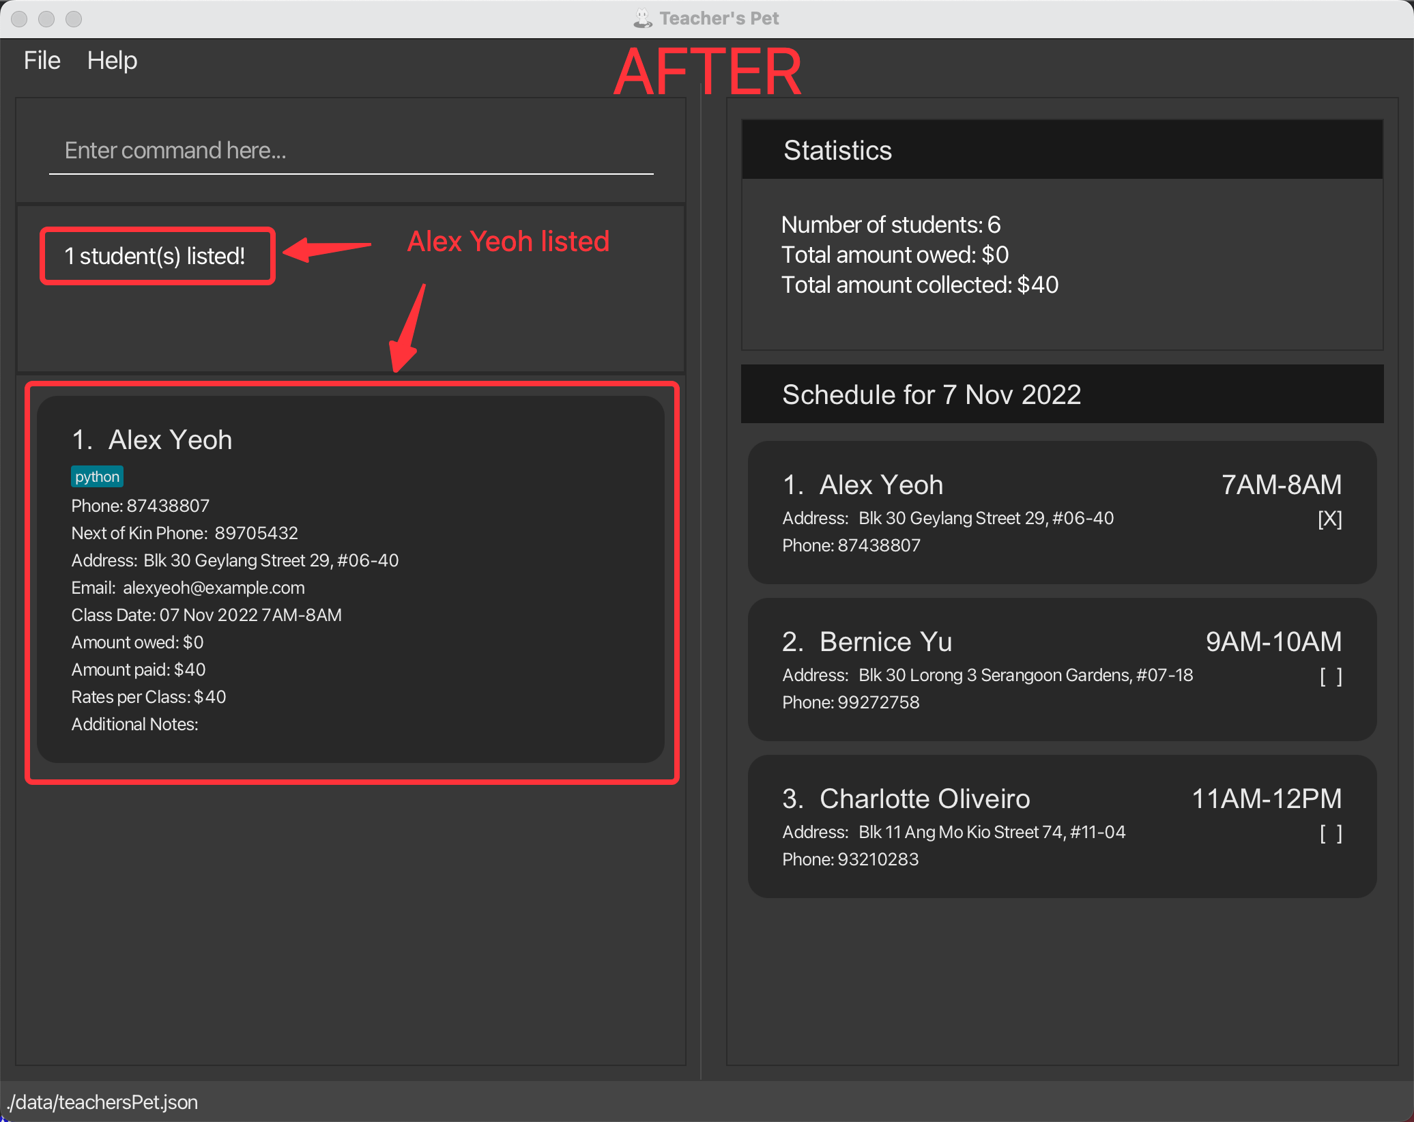Click 'Number of students: 6'
The width and height of the screenshot is (1414, 1122).
click(x=891, y=225)
